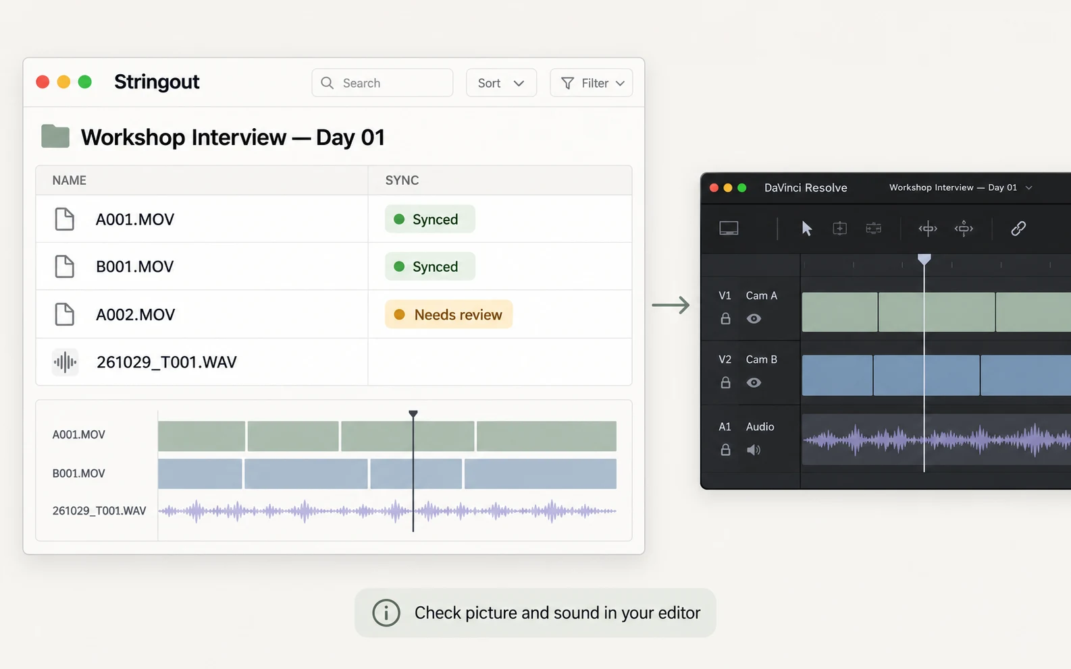The width and height of the screenshot is (1071, 669).
Task: Click the Workshop Interview folder icon
Action: pyautogui.click(x=55, y=136)
